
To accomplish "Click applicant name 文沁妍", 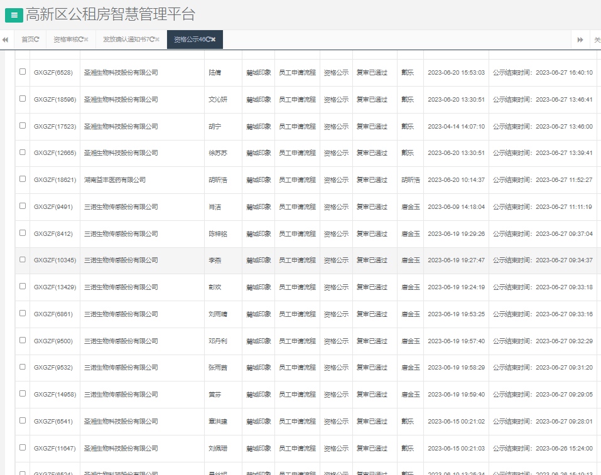I will click(218, 100).
